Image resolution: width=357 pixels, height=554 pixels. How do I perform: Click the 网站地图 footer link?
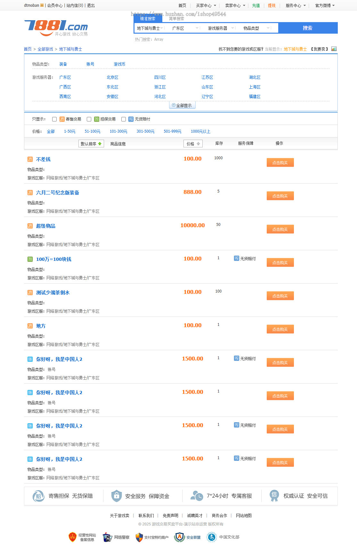tap(244, 516)
